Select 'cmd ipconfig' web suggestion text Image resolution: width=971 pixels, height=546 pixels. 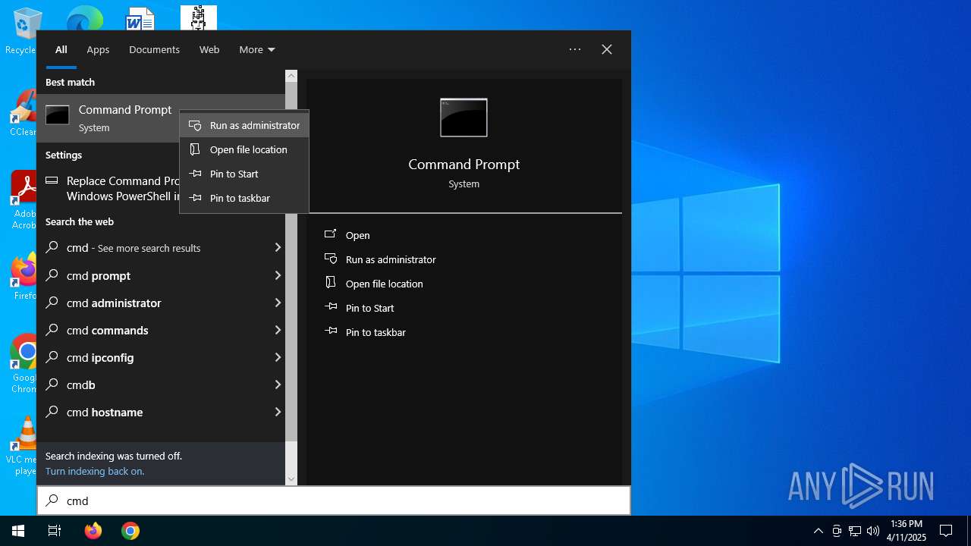click(x=100, y=357)
